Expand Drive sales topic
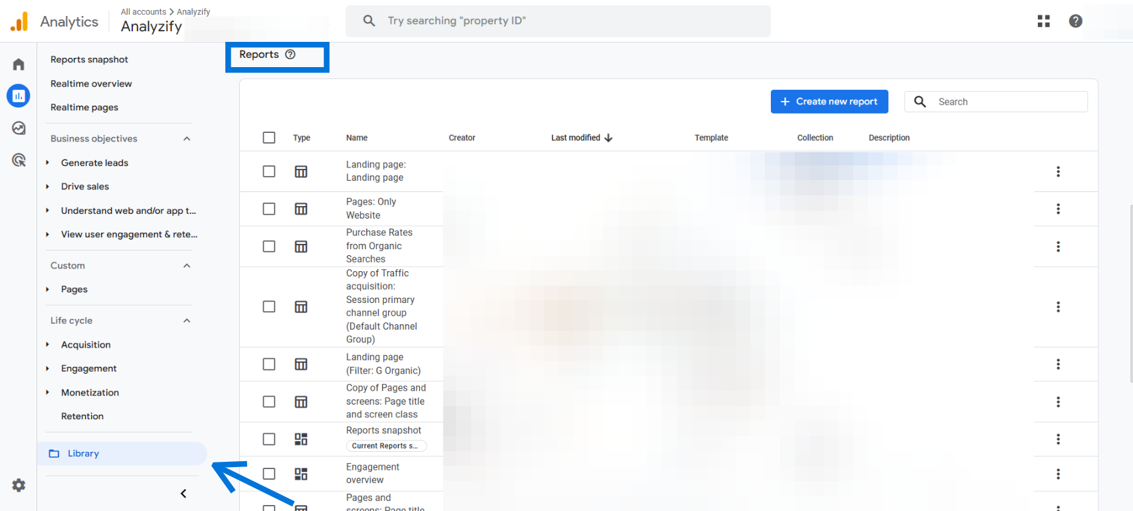This screenshot has width=1133, height=511. 47,187
